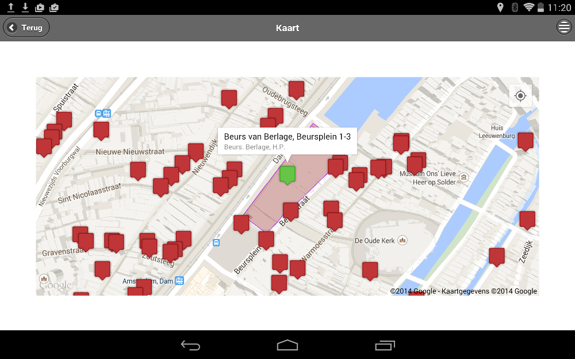Tap the ©2014 Google Kaartgegevens attribution
The height and width of the screenshot is (359, 575).
click(463, 291)
